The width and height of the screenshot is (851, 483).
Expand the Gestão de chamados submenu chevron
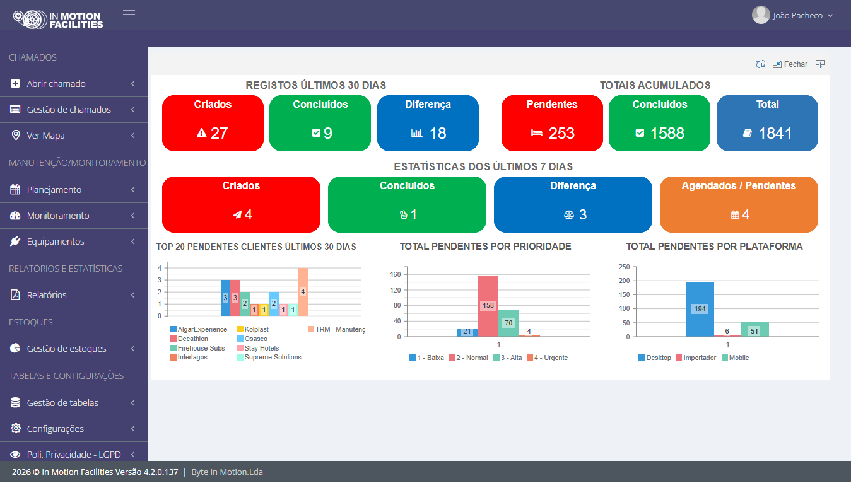click(133, 110)
